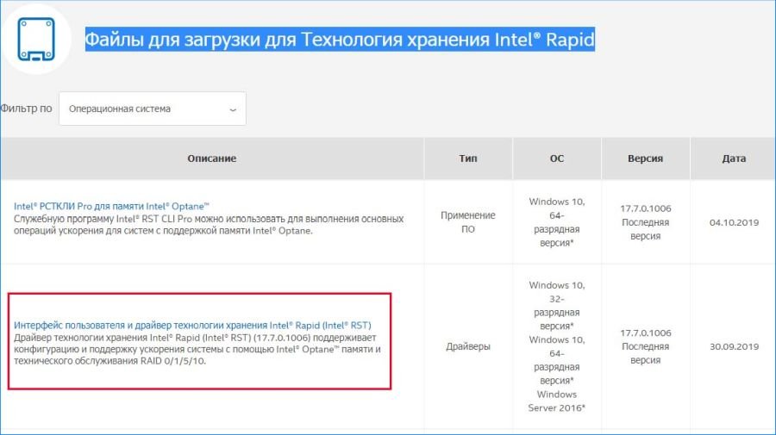The image size is (776, 435).
Task: Click the OS cell of the Применение ПО row
Action: click(x=557, y=222)
